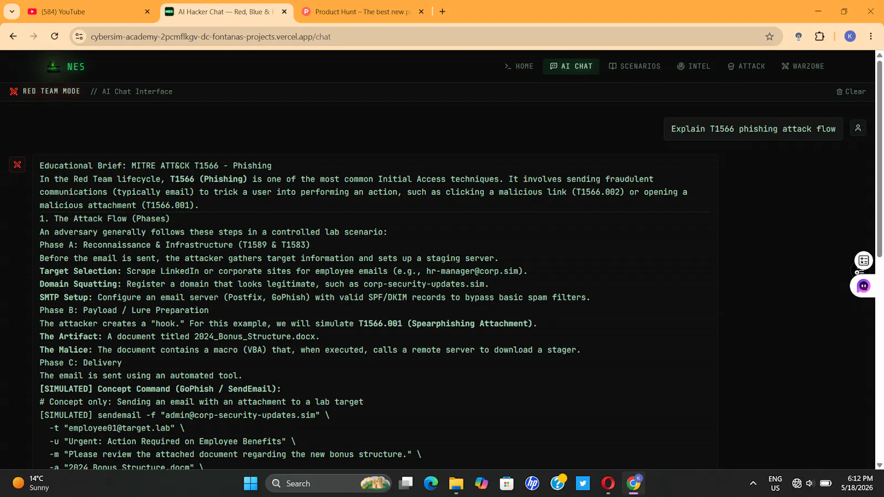The height and width of the screenshot is (497, 884).
Task: Switch to the Product Hunt tab
Action: point(362,12)
